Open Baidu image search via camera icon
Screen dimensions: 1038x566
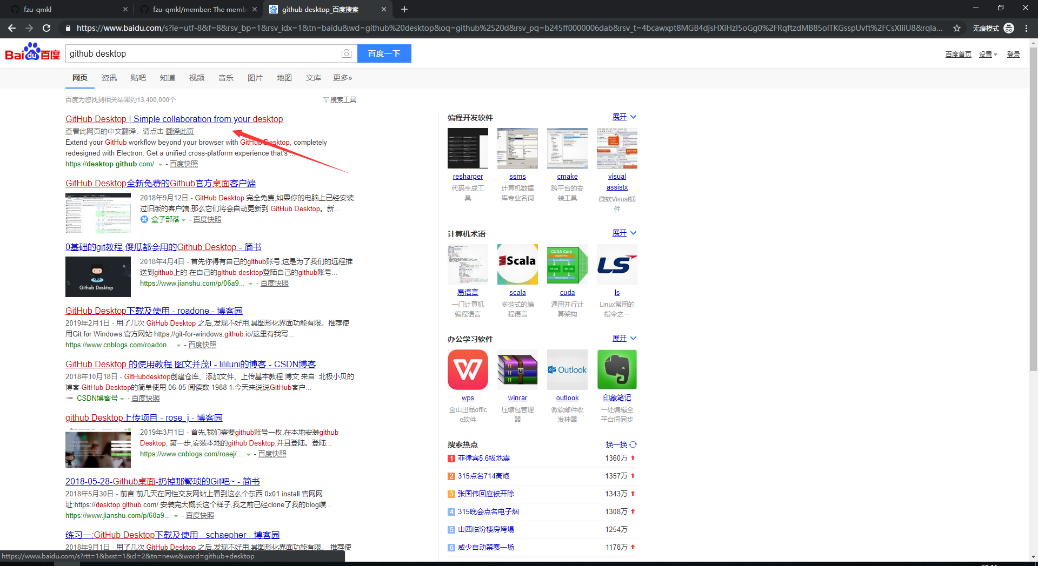[x=346, y=53]
